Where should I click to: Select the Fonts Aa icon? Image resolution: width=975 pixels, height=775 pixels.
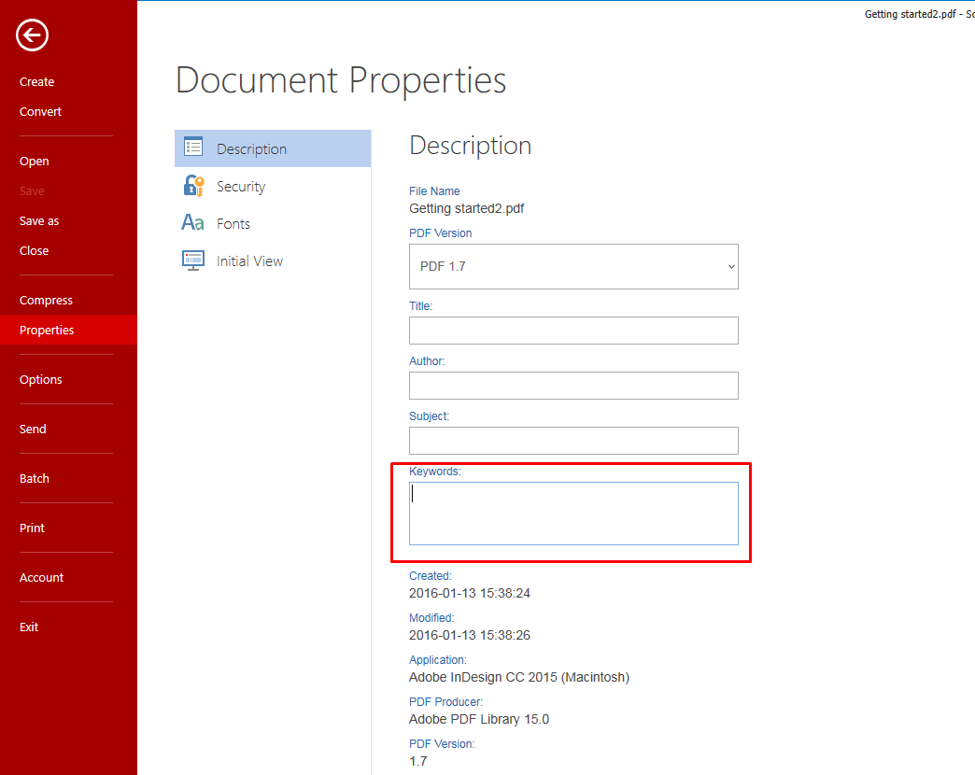click(x=192, y=223)
